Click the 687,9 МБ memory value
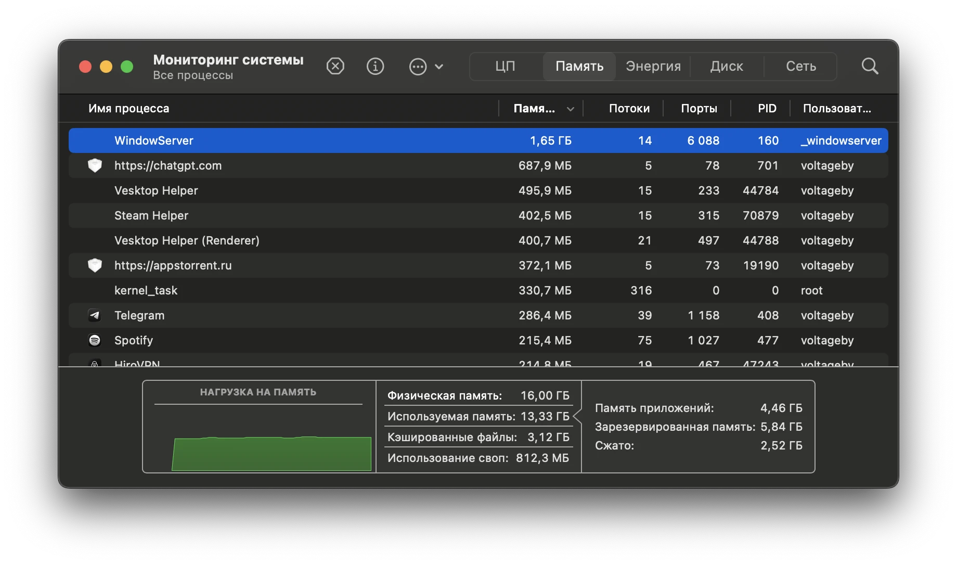 pyautogui.click(x=545, y=165)
